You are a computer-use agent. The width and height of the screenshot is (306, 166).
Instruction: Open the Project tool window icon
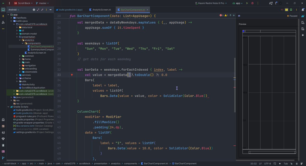point(3,10)
